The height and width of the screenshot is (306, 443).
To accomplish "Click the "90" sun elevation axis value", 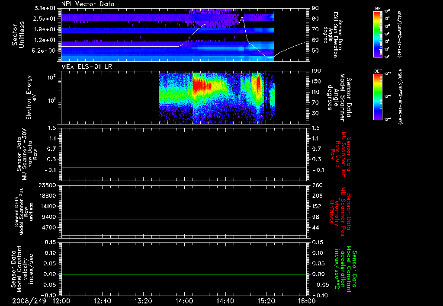I will tap(315, 8).
